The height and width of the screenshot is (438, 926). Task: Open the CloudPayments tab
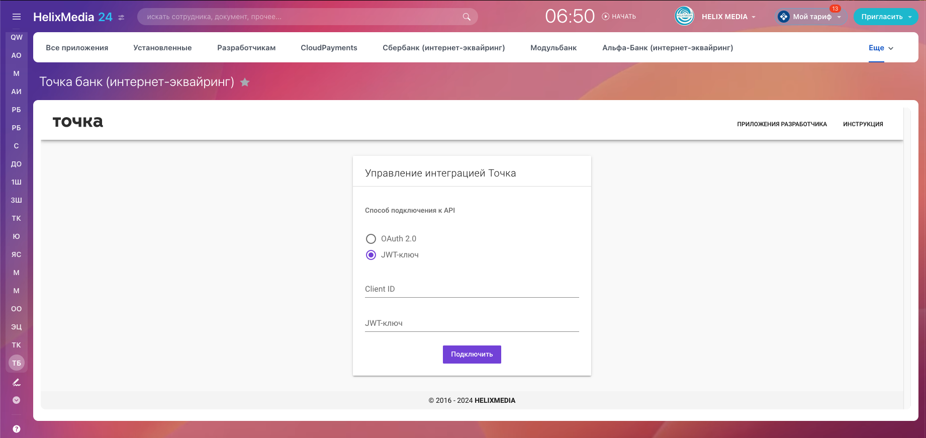click(x=329, y=48)
